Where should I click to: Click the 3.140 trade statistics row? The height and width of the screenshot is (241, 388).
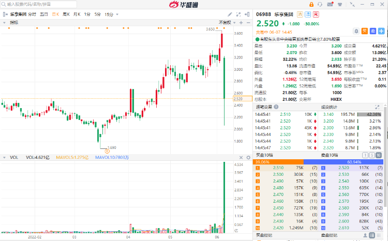coord(352,114)
